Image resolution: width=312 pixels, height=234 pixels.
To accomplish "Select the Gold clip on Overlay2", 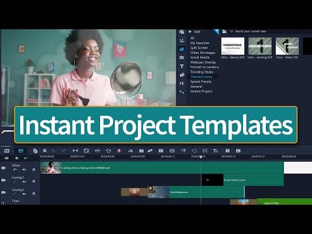I will click(196, 192).
